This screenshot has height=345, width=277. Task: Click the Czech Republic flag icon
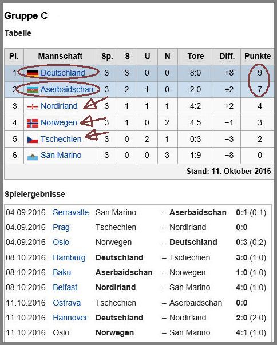(33, 140)
